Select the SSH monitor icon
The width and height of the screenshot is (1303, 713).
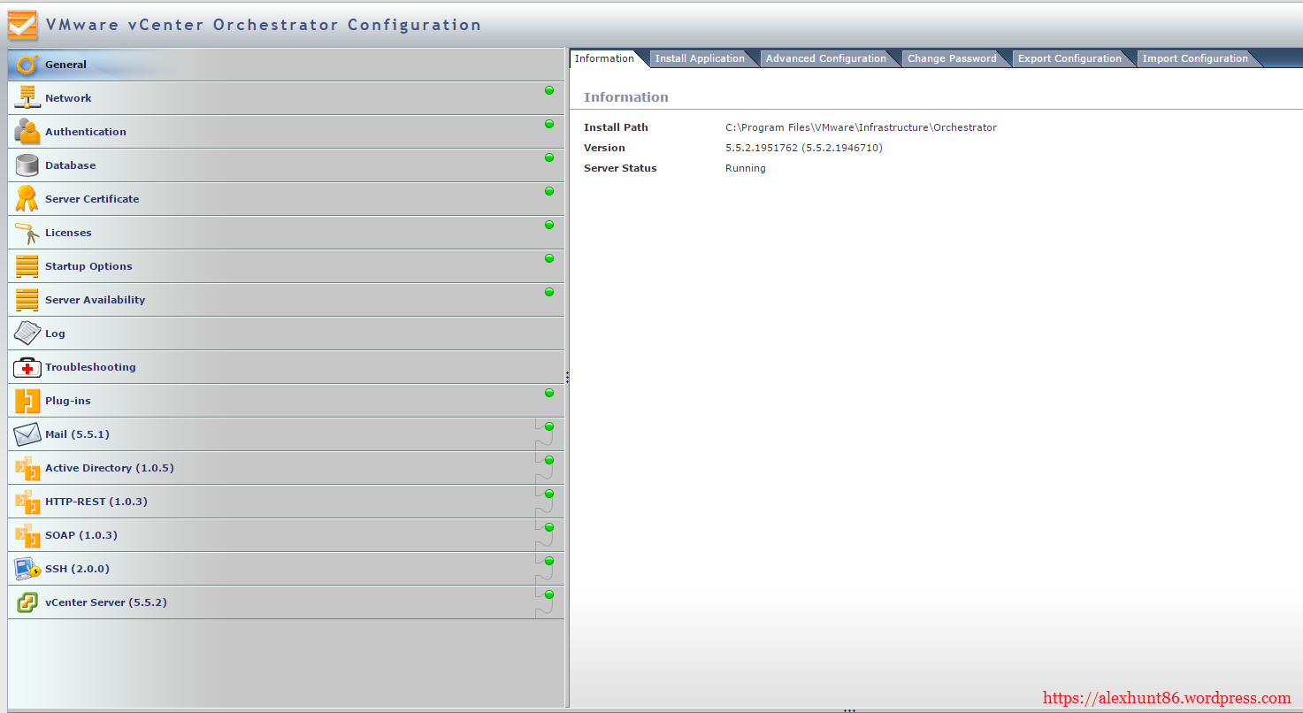[27, 569]
